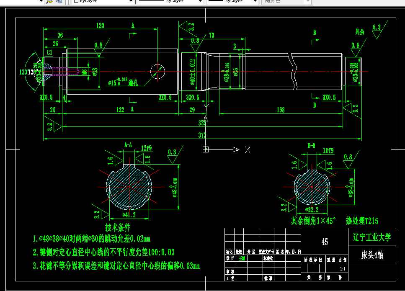Select the 重量 cell in title block
405x291 pixels.
pos(331,260)
